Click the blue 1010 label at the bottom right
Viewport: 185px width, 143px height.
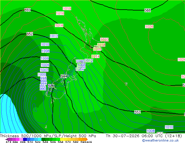point(169,127)
